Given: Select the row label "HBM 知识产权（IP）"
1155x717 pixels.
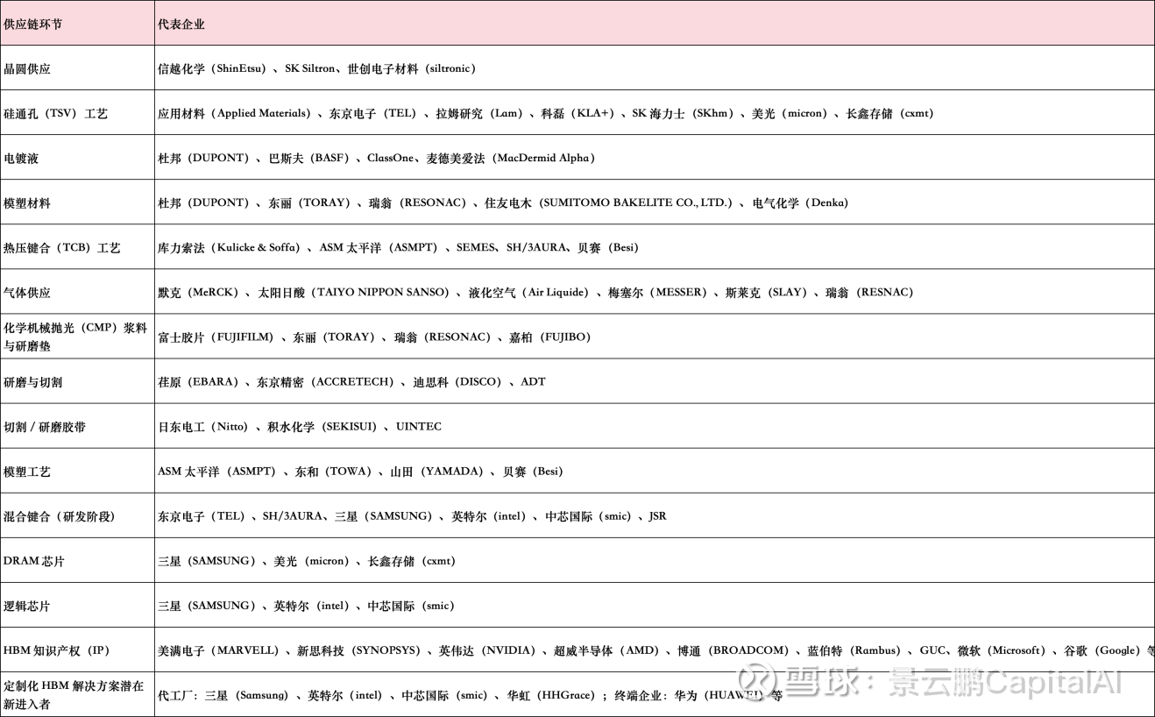Looking at the screenshot, I should 57,650.
